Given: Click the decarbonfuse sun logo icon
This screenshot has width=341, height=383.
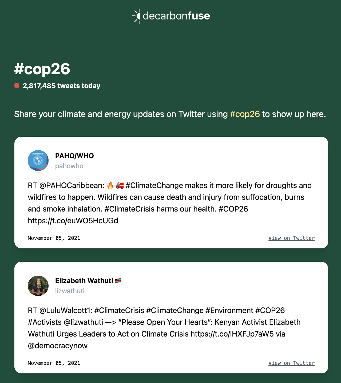Looking at the screenshot, I should (137, 16).
